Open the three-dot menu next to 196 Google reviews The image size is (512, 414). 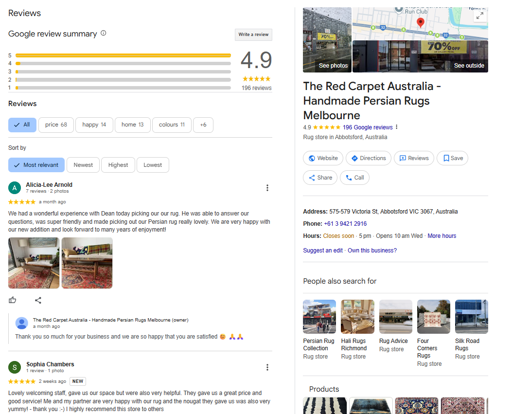pyautogui.click(x=396, y=127)
